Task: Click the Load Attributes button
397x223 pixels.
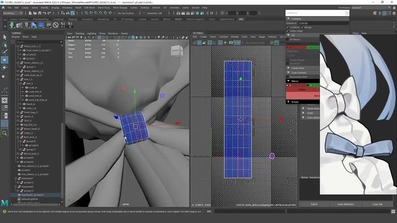Action: coord(346,204)
